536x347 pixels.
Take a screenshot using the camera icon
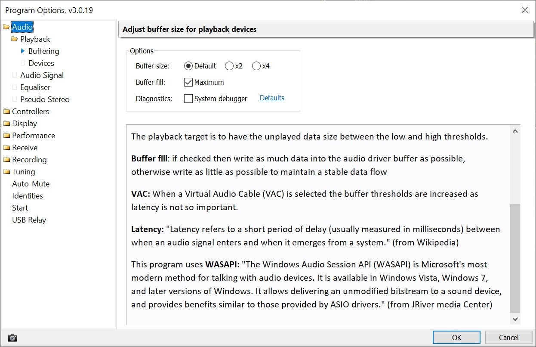point(12,338)
